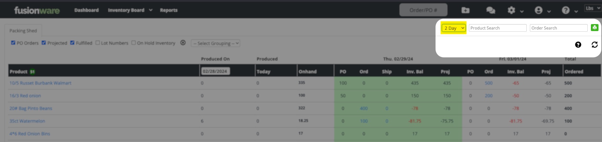Enable the On Hold Inventory checkbox
Screen dimensions: 602x142
click(x=134, y=43)
